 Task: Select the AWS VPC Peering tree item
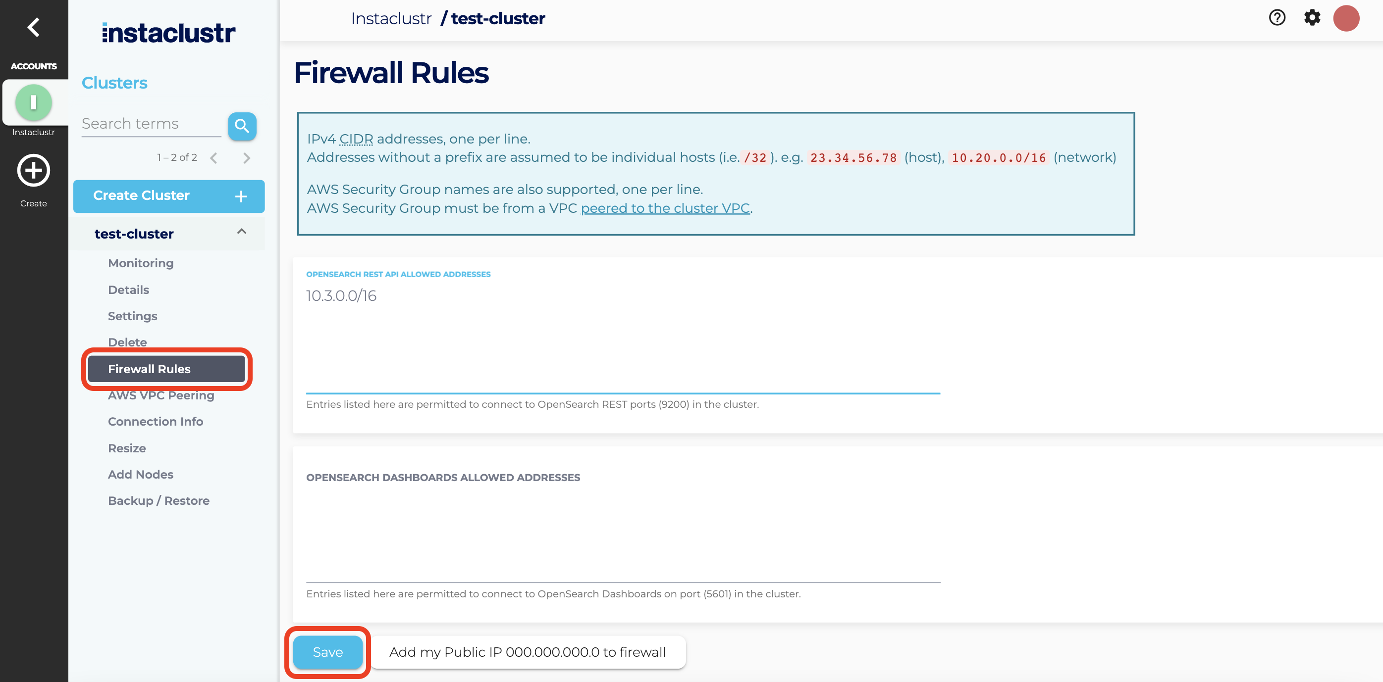pyautogui.click(x=160, y=395)
